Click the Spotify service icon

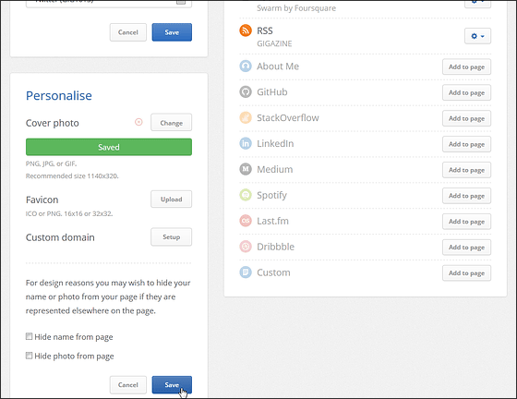(x=246, y=195)
